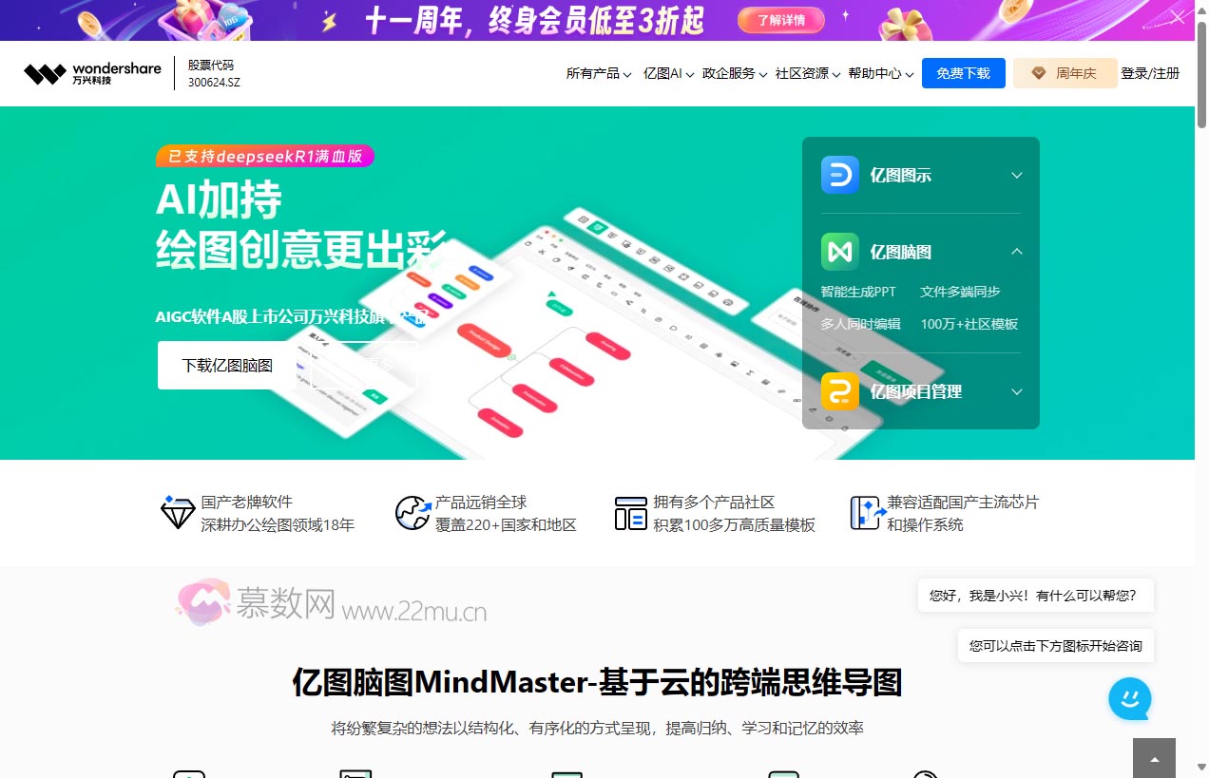Click the community icon next to 拥有多个产品社区
Viewport: 1209px width, 778px height.
click(x=631, y=513)
